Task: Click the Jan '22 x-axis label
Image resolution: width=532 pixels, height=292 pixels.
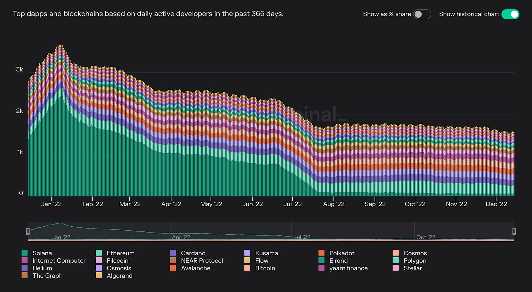Action: point(52,204)
